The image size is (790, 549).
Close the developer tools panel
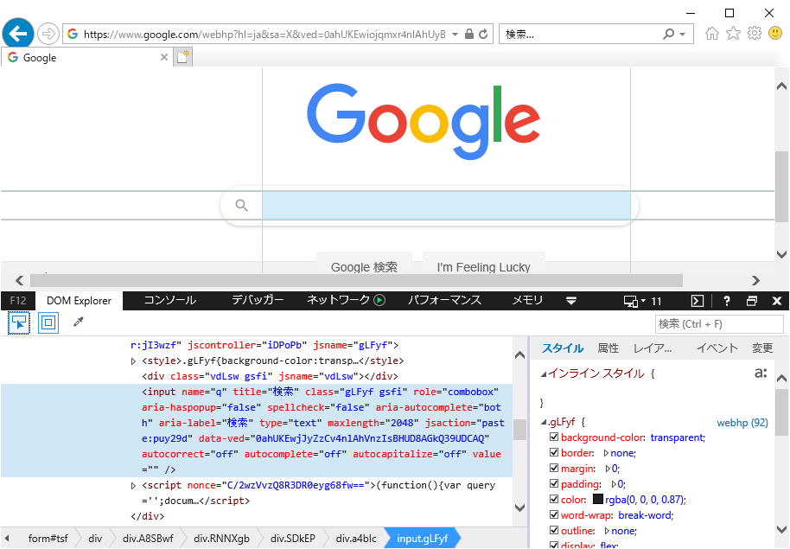(776, 301)
